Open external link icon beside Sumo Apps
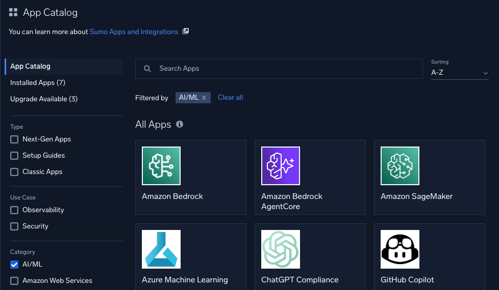The height and width of the screenshot is (290, 499). tap(186, 31)
